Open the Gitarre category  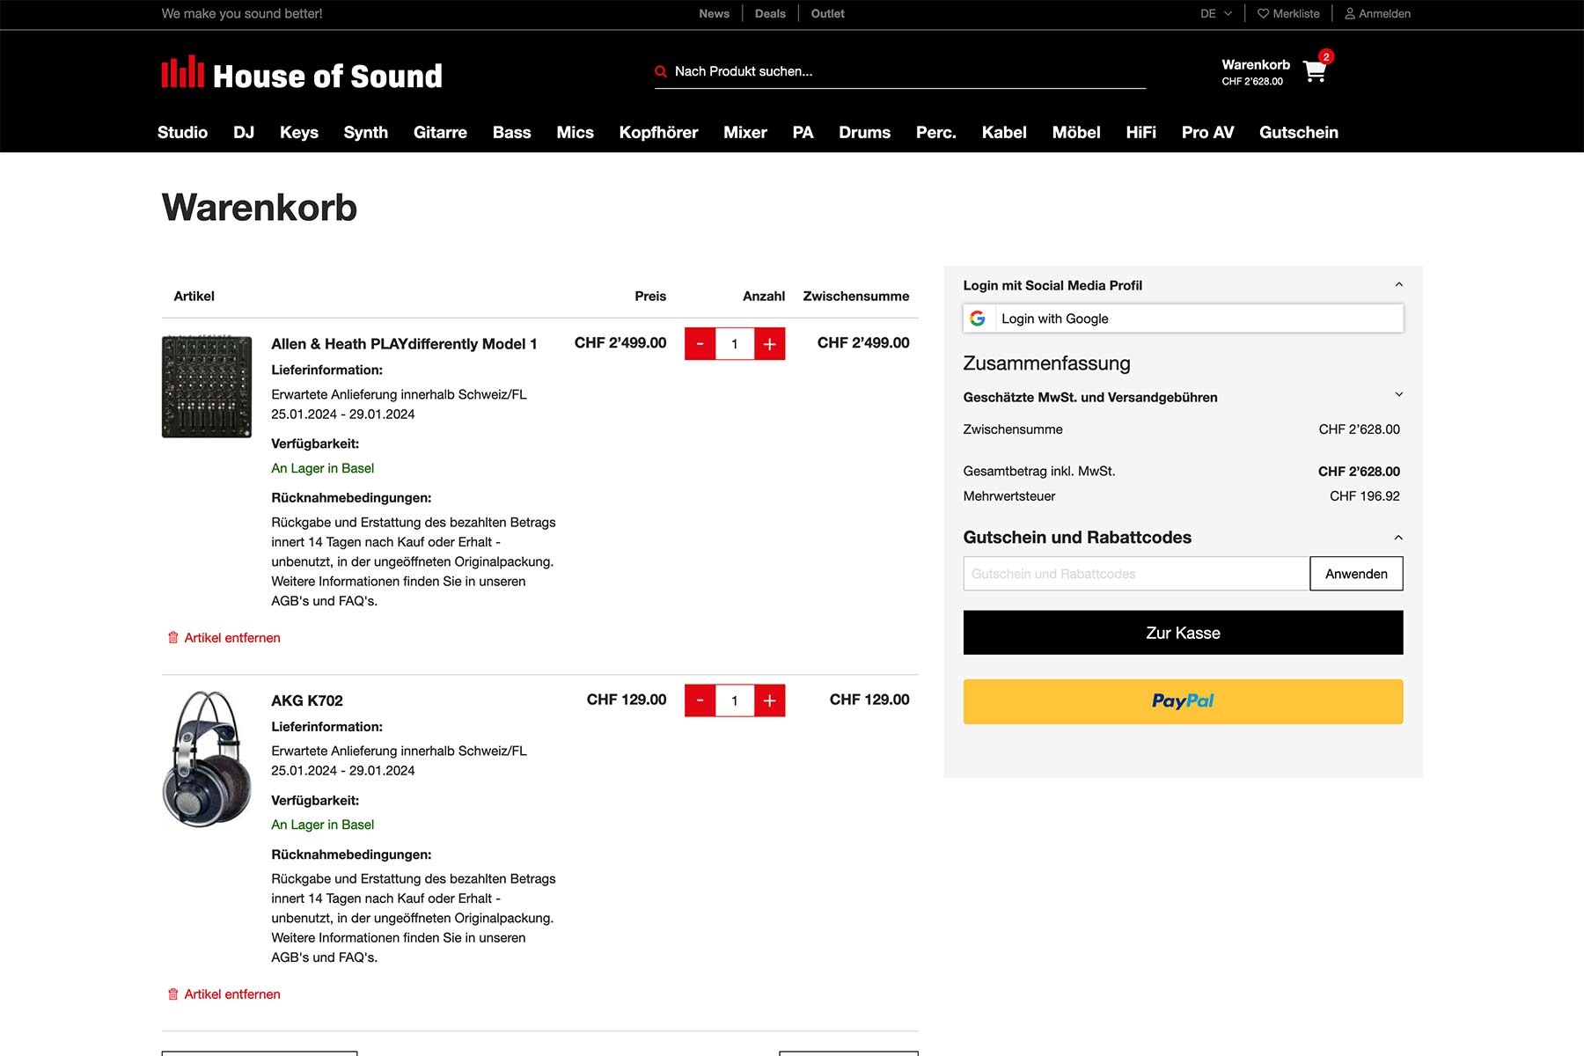click(440, 132)
